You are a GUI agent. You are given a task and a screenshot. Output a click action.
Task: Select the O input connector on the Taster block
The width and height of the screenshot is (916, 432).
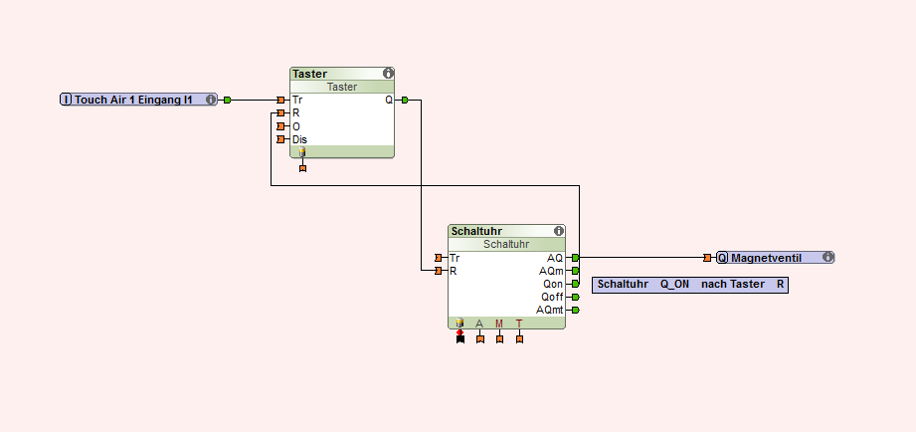point(281,126)
